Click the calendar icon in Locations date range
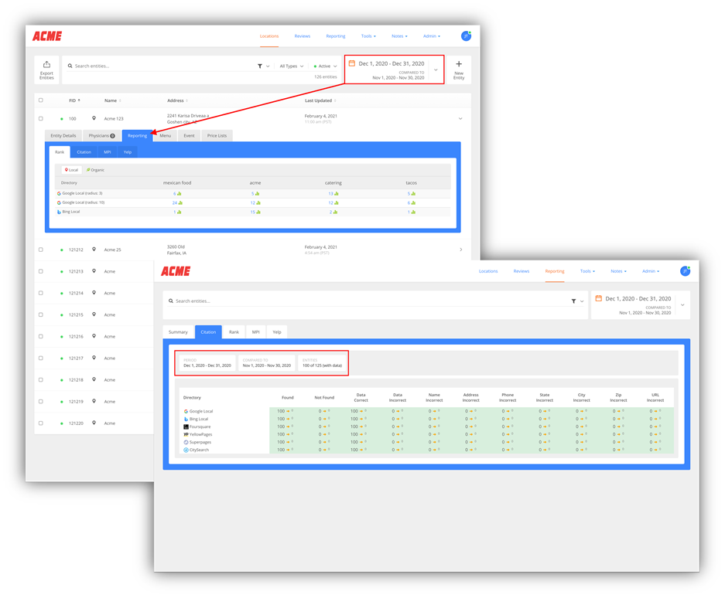This screenshot has height=598, width=725. (x=352, y=63)
